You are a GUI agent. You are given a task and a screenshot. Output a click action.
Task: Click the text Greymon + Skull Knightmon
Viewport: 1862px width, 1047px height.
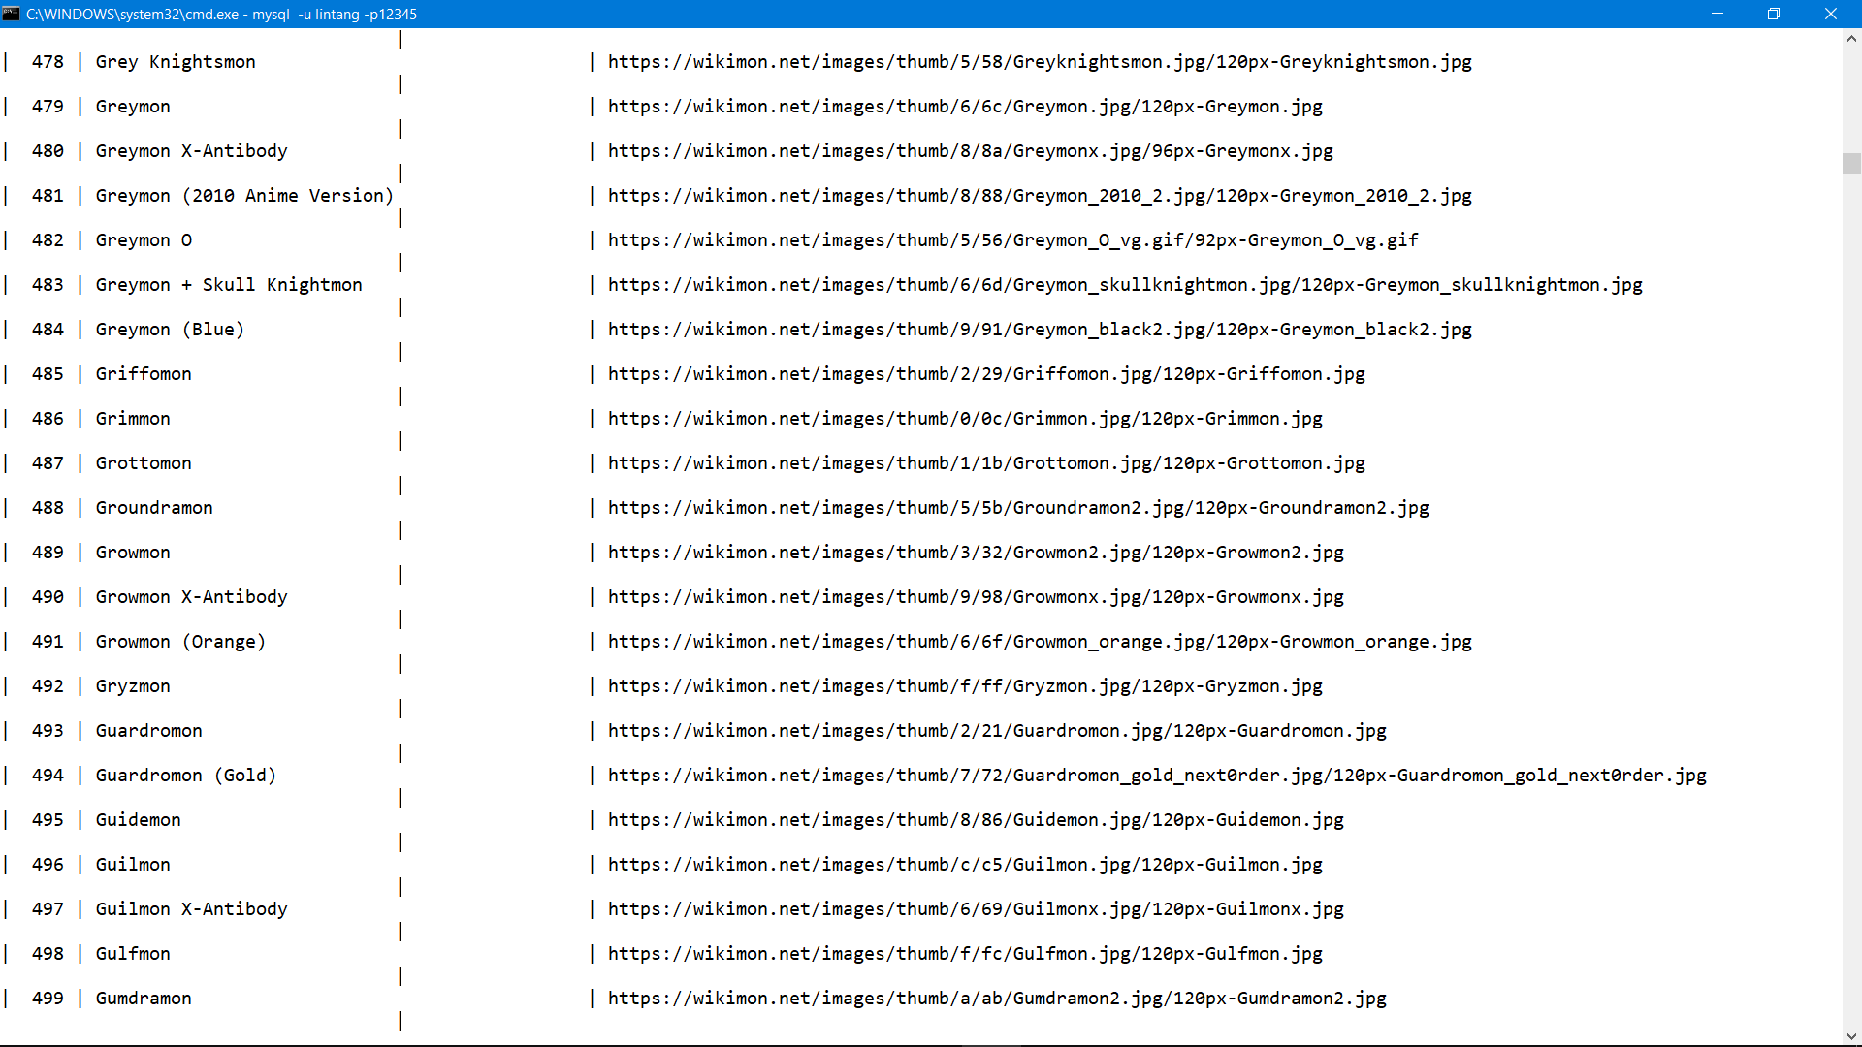(x=229, y=285)
